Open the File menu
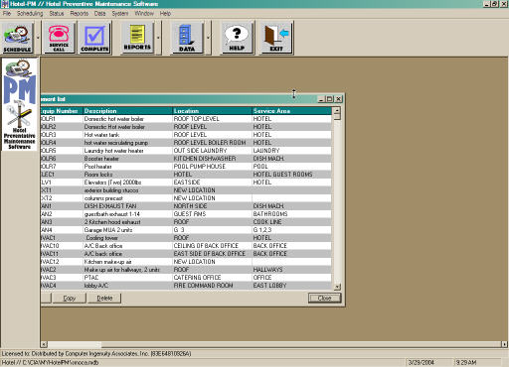Image resolution: width=509 pixels, height=367 pixels. (x=7, y=14)
